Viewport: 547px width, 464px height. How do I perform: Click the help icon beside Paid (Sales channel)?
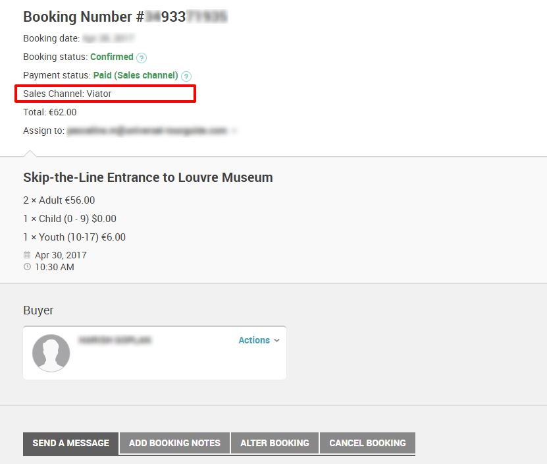[x=186, y=76]
